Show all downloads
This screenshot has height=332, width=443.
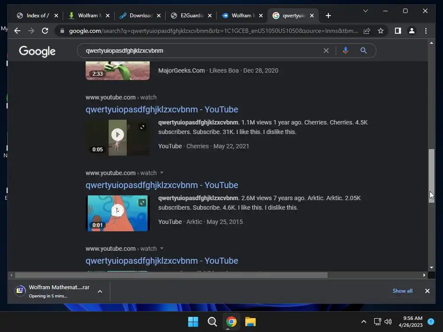pyautogui.click(x=402, y=291)
